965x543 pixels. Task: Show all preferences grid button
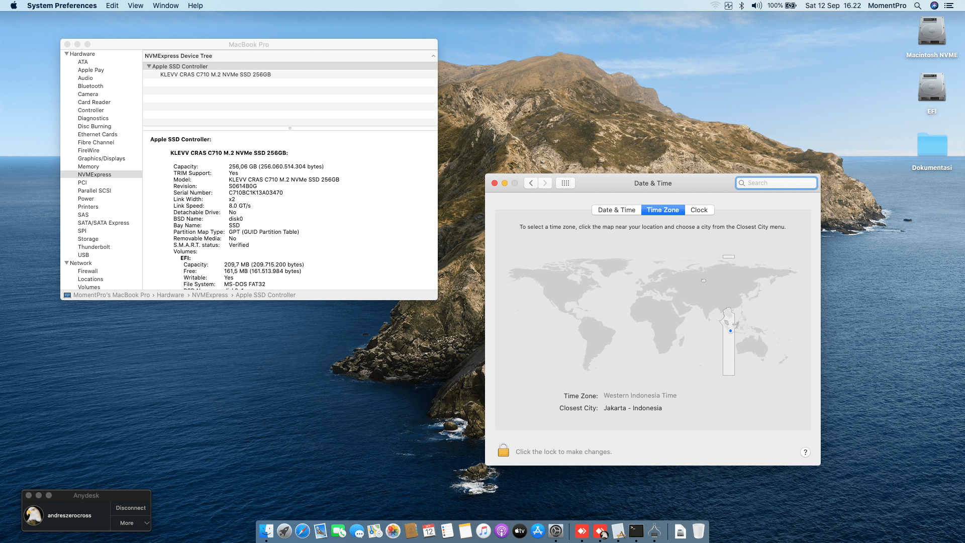click(565, 183)
